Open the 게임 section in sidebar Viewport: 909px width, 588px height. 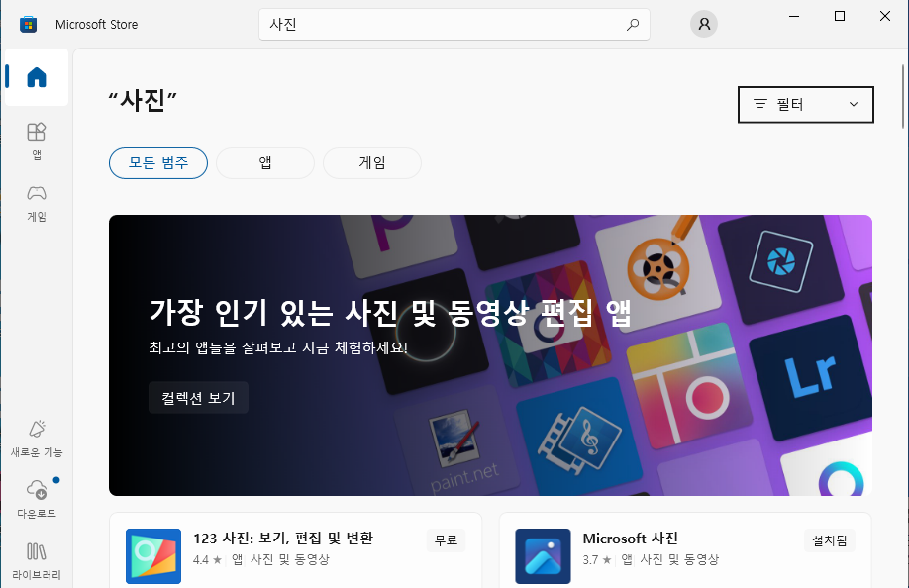[37, 203]
